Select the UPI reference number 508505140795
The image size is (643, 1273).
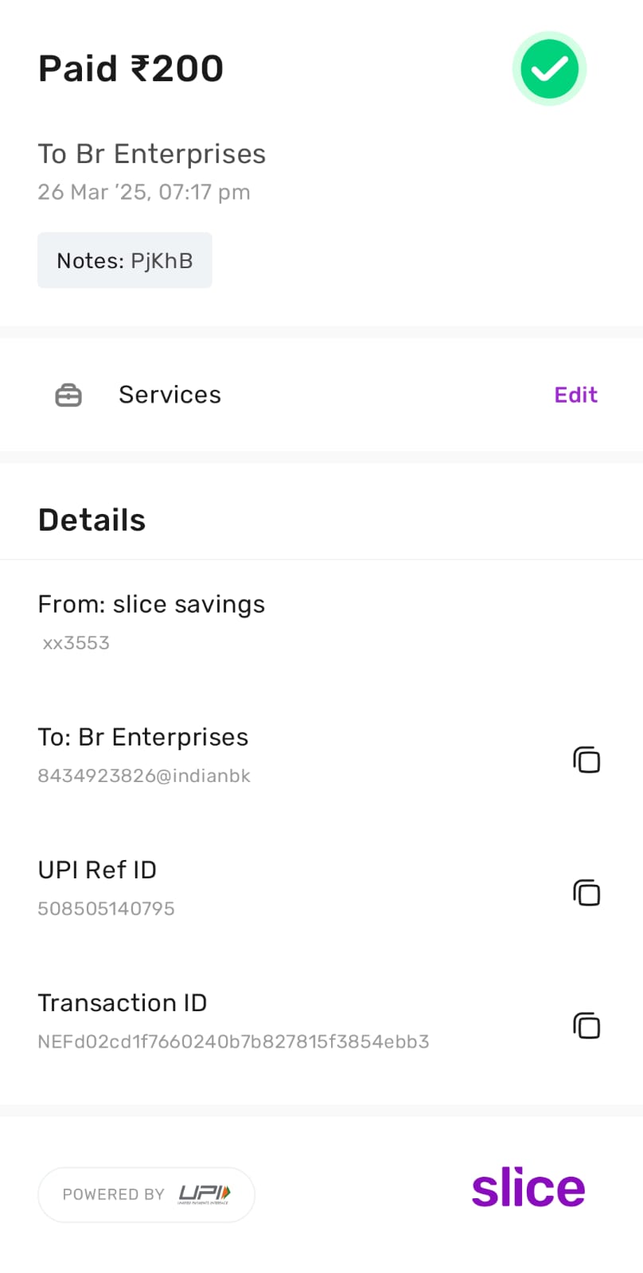[106, 909]
